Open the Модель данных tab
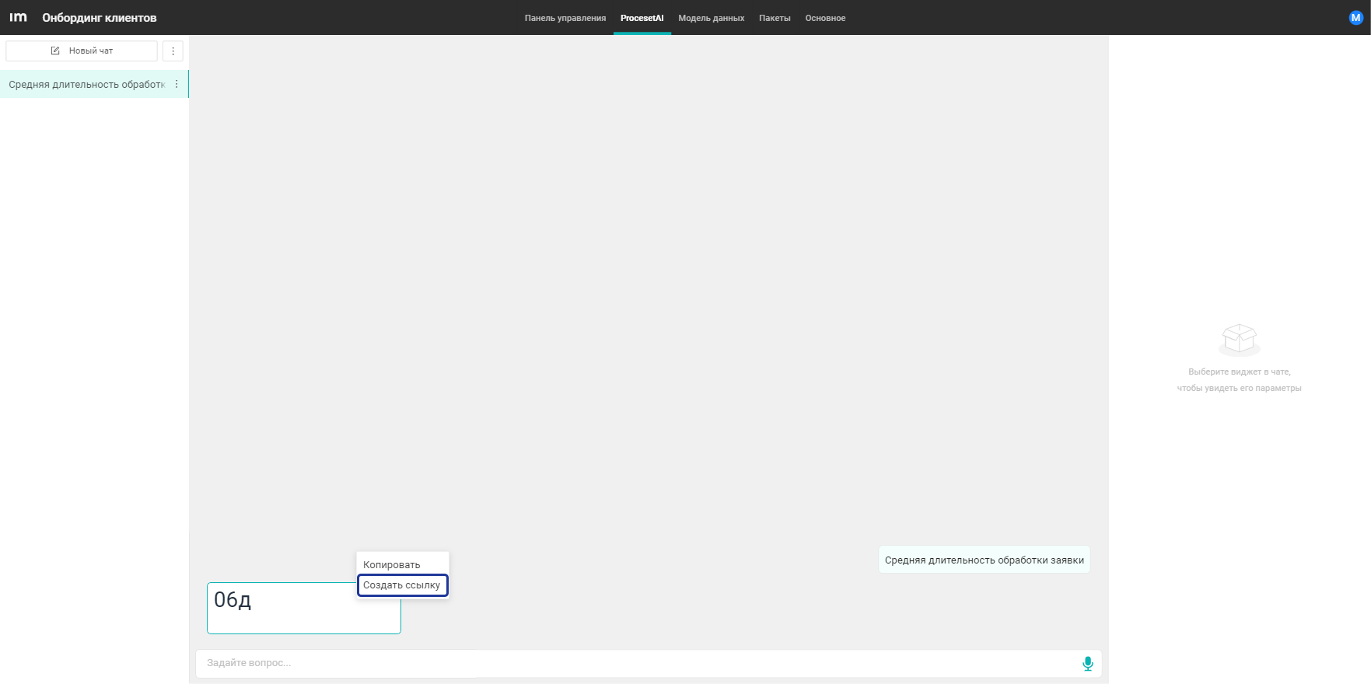The image size is (1371, 684). (x=711, y=18)
